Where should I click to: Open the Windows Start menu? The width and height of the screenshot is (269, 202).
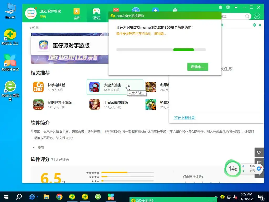click(6, 197)
